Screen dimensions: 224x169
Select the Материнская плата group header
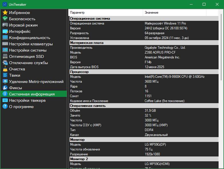tap(143, 43)
